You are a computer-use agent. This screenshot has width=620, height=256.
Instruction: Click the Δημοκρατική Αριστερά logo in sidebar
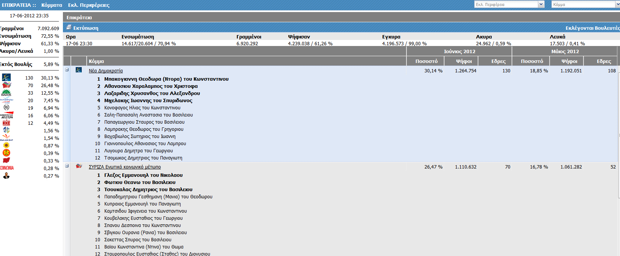coord(7,115)
